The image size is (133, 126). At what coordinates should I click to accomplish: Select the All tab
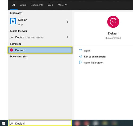[x=14, y=5]
